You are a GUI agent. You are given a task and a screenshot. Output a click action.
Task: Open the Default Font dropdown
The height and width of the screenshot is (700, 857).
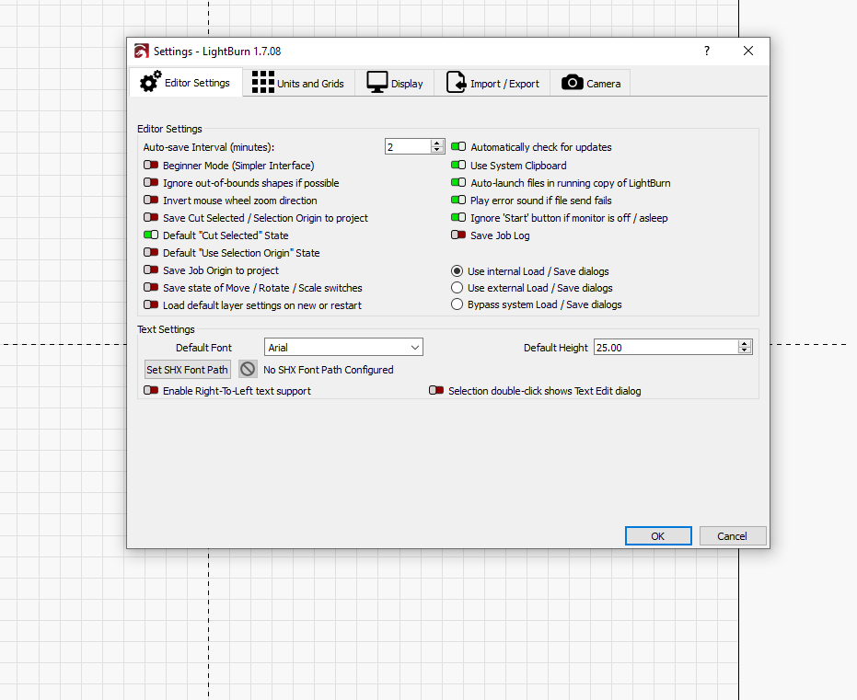[x=343, y=348]
